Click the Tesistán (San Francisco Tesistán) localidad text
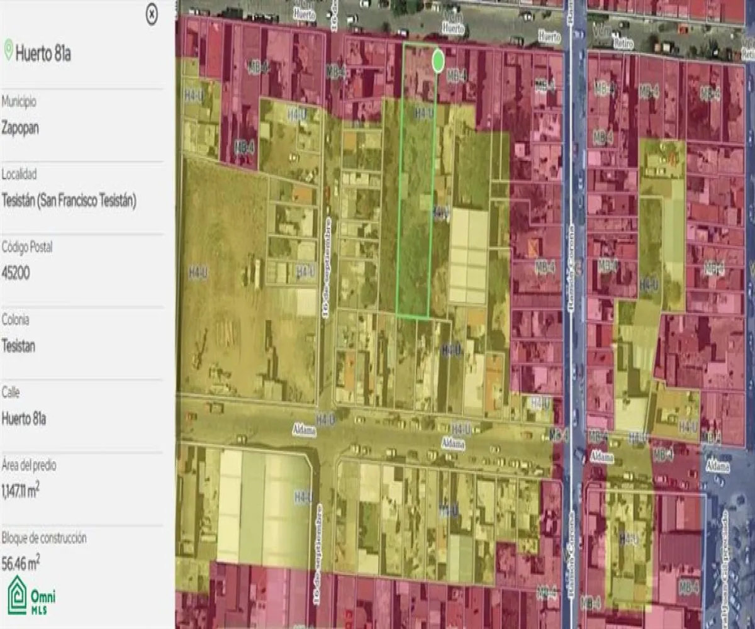Screen dimensions: 755x629 click(x=69, y=201)
